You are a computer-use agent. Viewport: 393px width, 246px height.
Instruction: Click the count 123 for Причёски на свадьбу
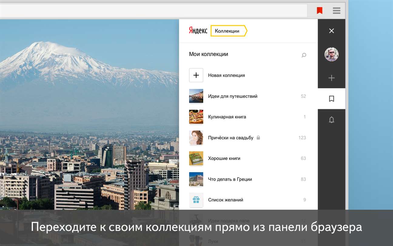[302, 138]
